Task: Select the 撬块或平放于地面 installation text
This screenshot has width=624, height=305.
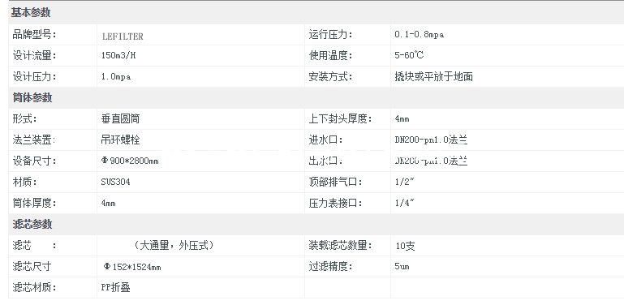Action: (434, 76)
